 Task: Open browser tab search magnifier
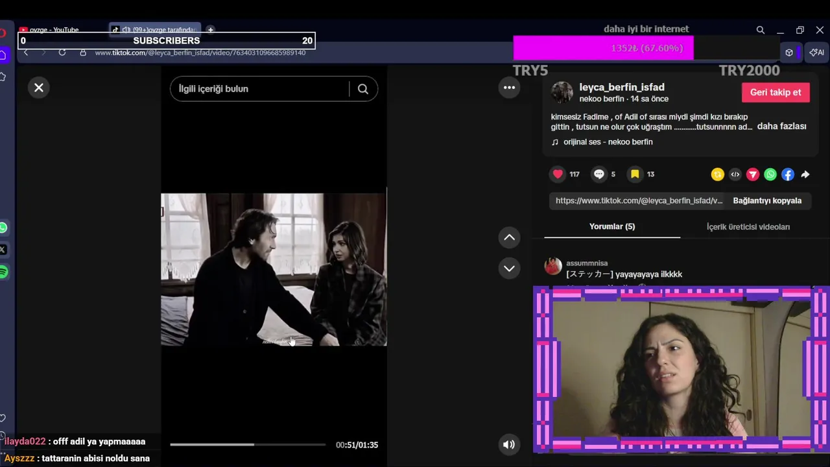761,30
